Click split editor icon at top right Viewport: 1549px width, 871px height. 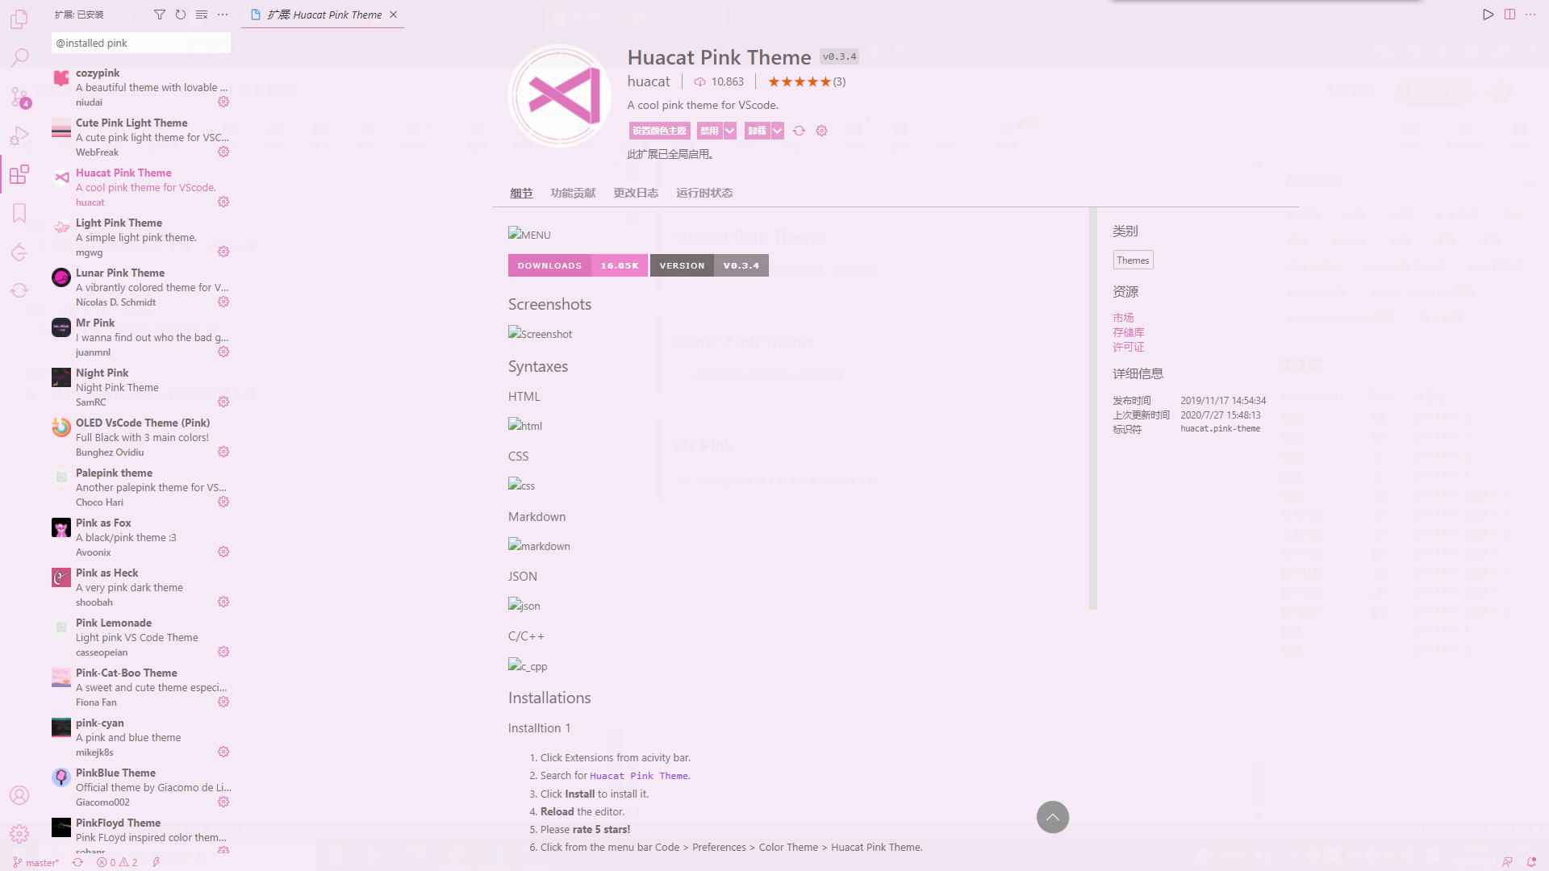coord(1509,15)
